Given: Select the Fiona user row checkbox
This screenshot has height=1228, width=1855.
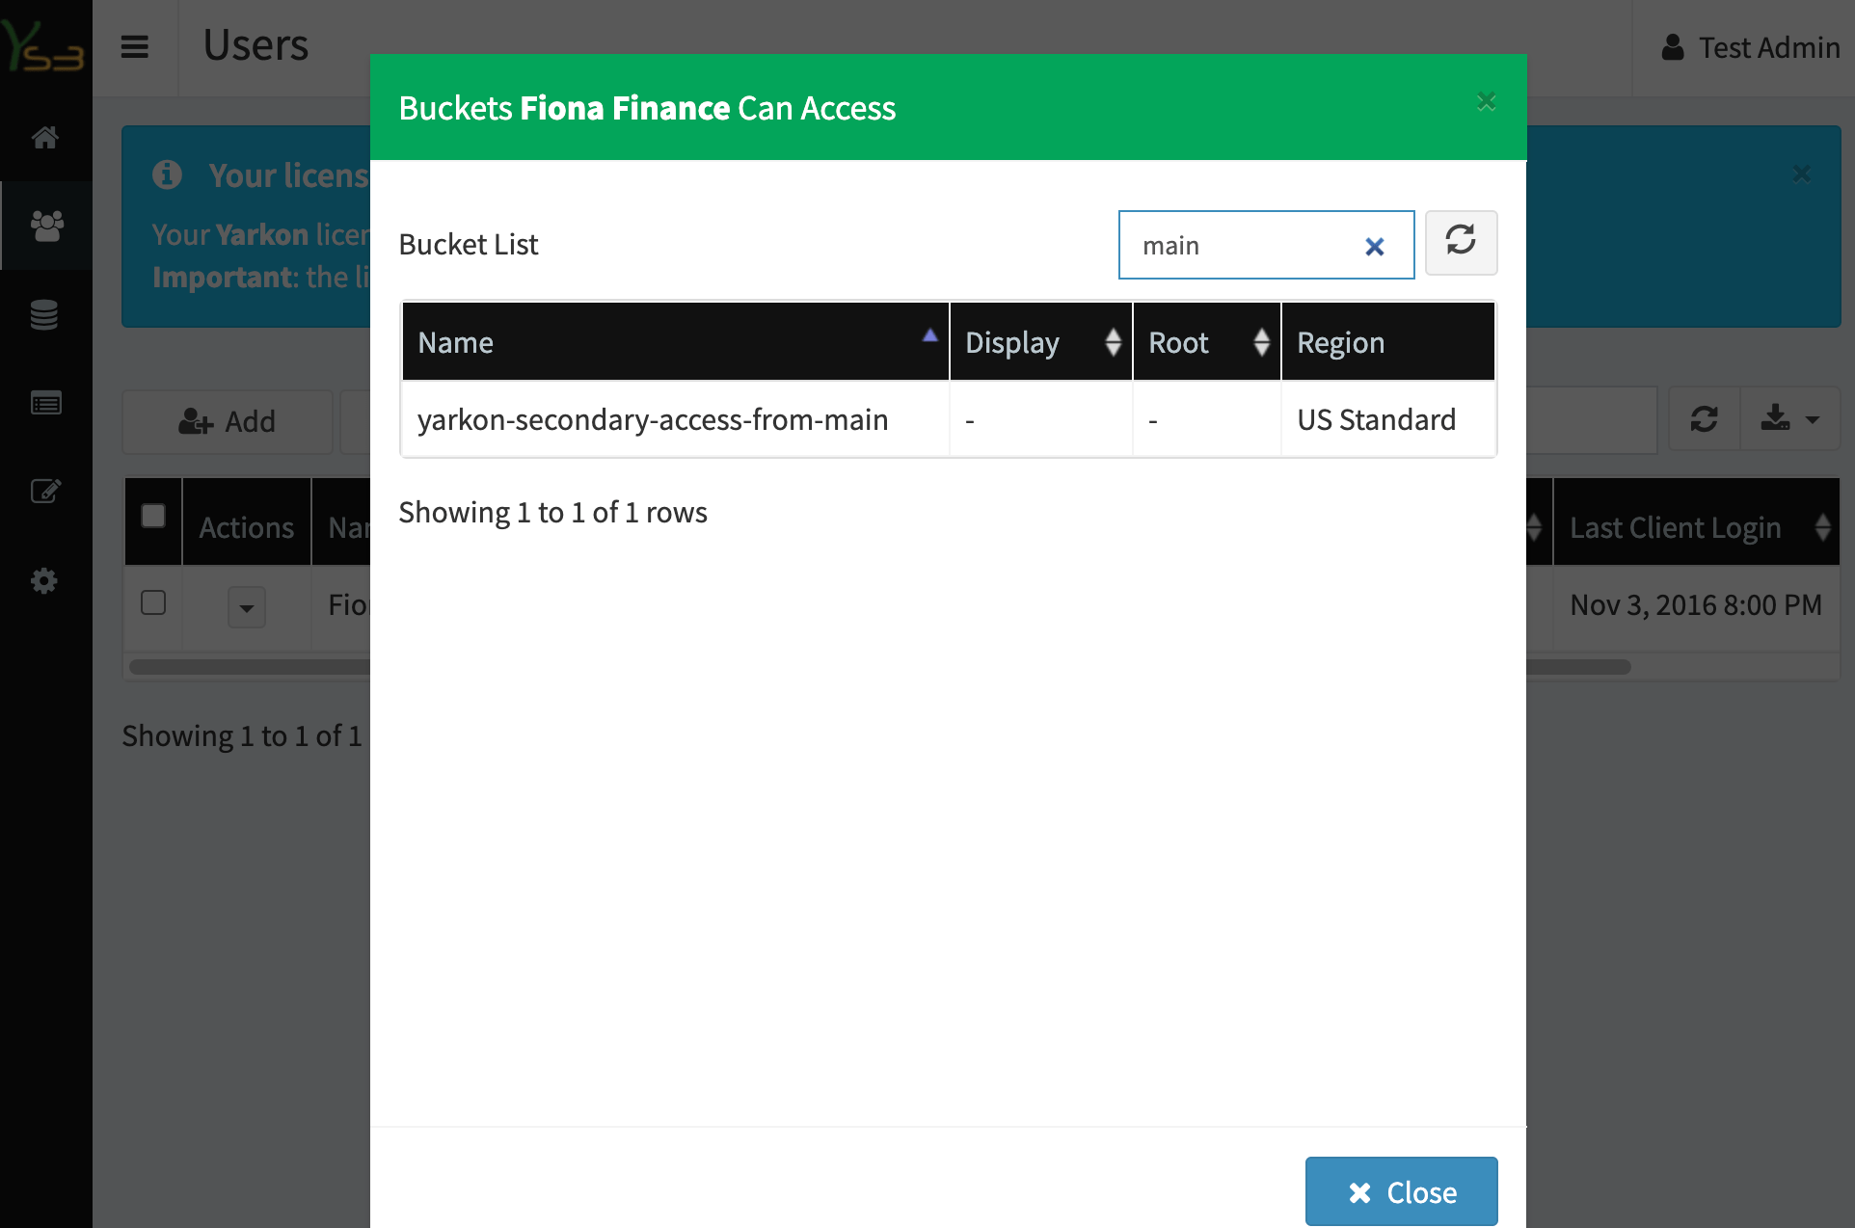Looking at the screenshot, I should (x=153, y=602).
